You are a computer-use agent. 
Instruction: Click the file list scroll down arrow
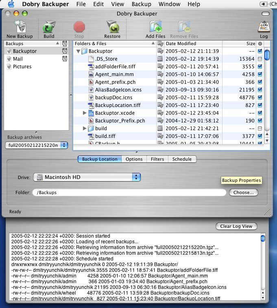point(267,141)
